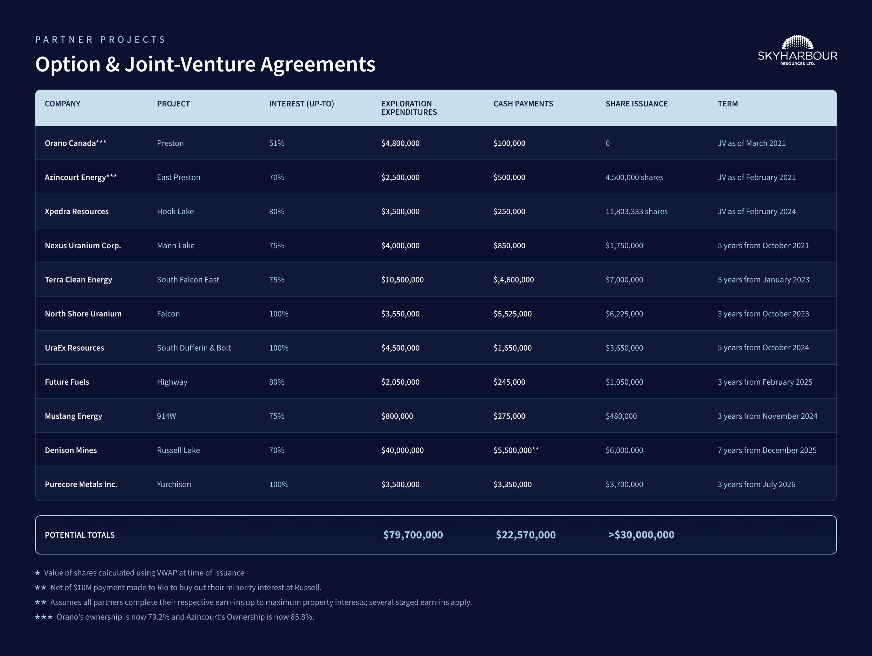Select the $79,700,000 total
Screen dimensions: 872x656
413,535
